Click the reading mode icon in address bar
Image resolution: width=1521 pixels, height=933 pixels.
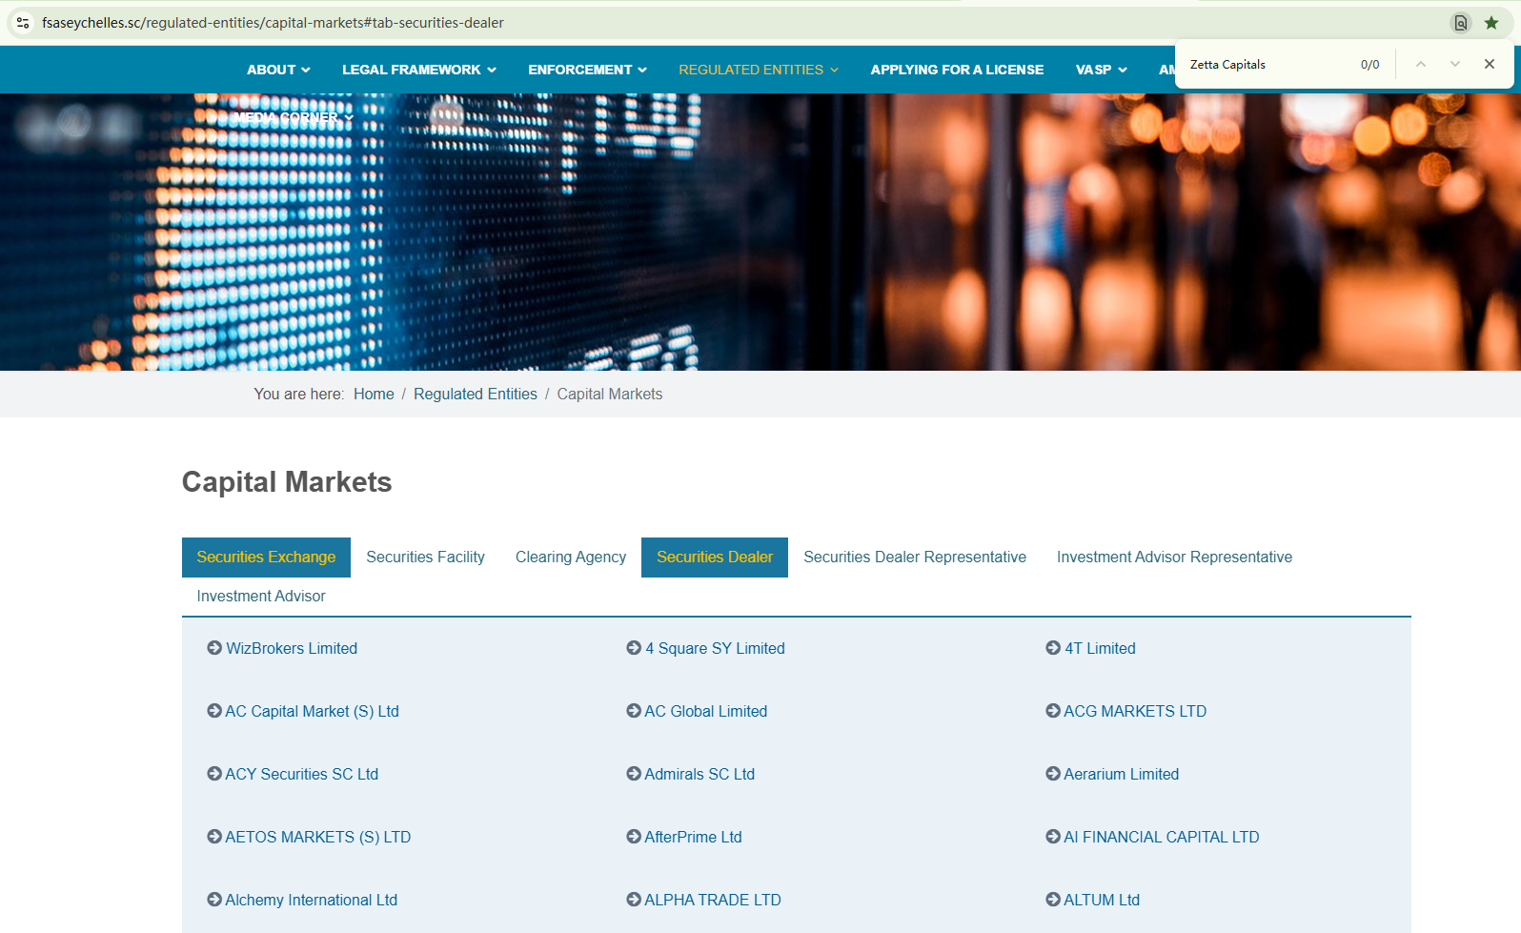click(1460, 23)
